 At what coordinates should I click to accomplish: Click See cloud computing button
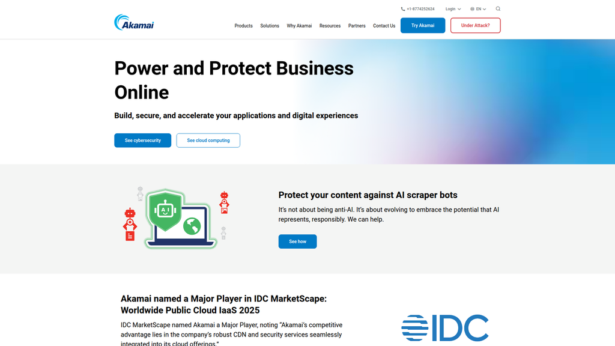(x=208, y=141)
